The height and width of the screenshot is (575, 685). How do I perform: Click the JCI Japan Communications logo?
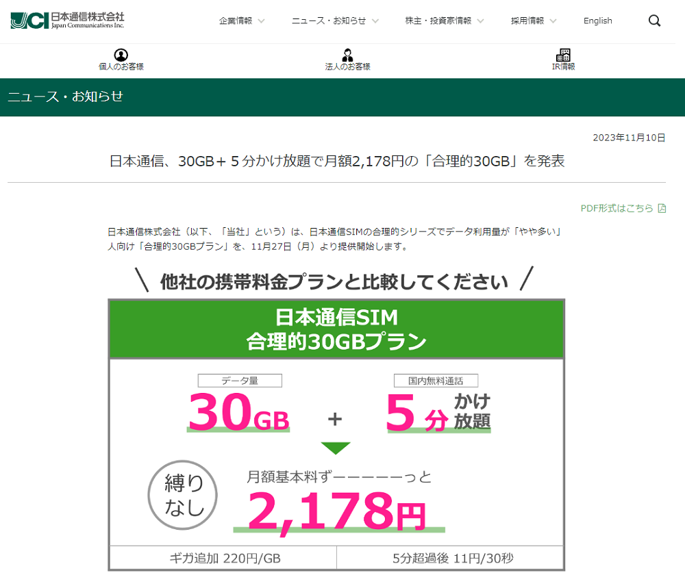pyautogui.click(x=67, y=21)
